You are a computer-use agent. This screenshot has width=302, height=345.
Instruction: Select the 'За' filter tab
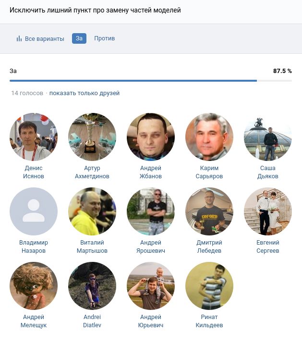[x=79, y=38]
